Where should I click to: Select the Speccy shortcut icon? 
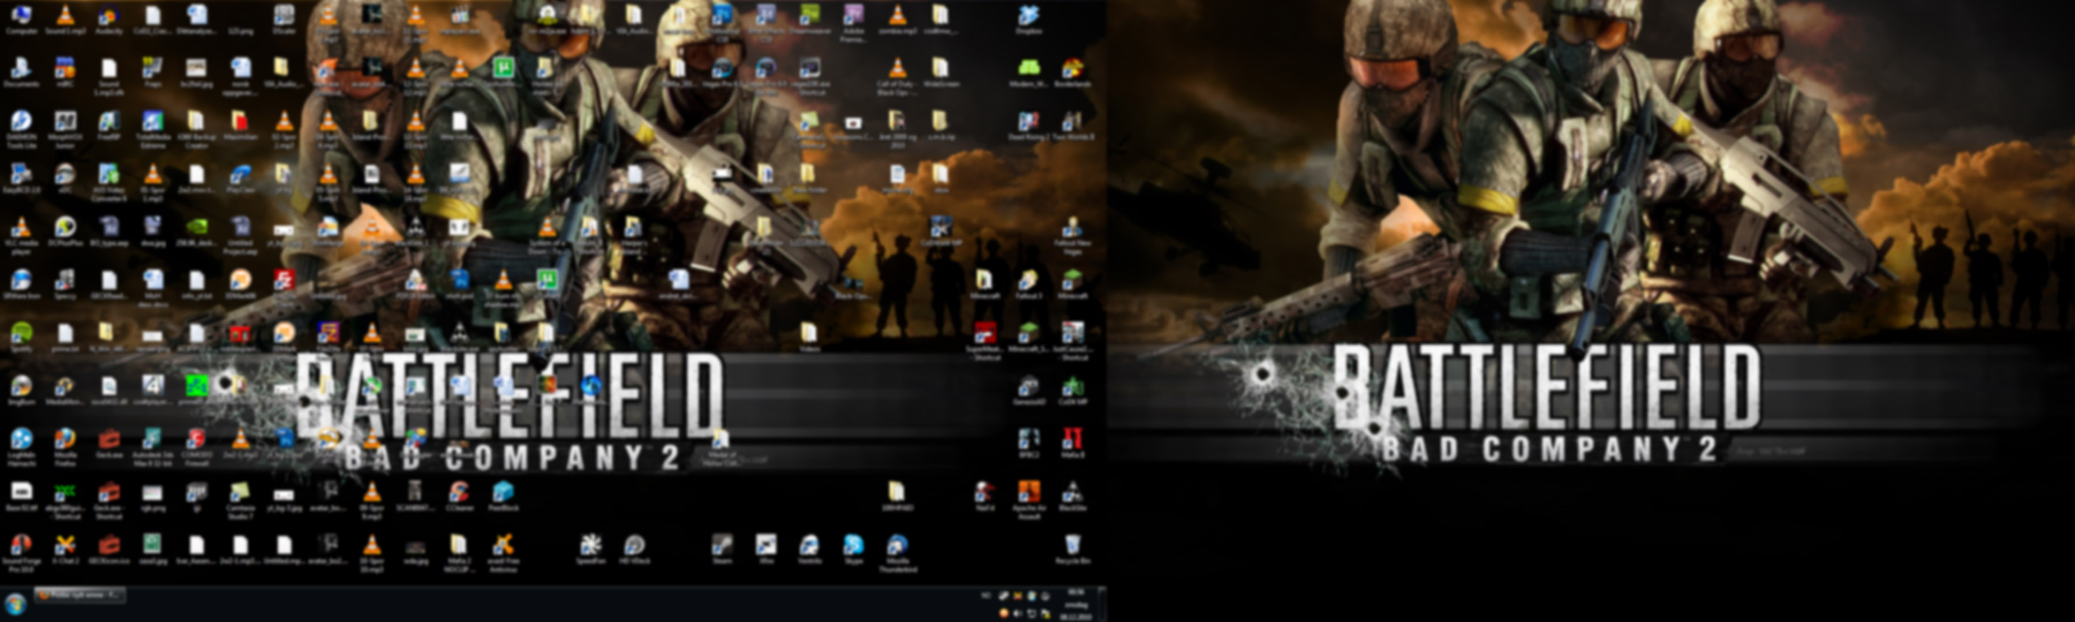(65, 285)
